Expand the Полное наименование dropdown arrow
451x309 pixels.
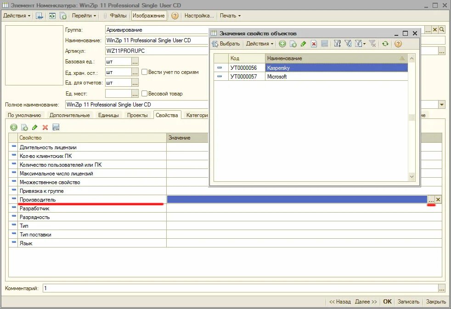coord(442,105)
